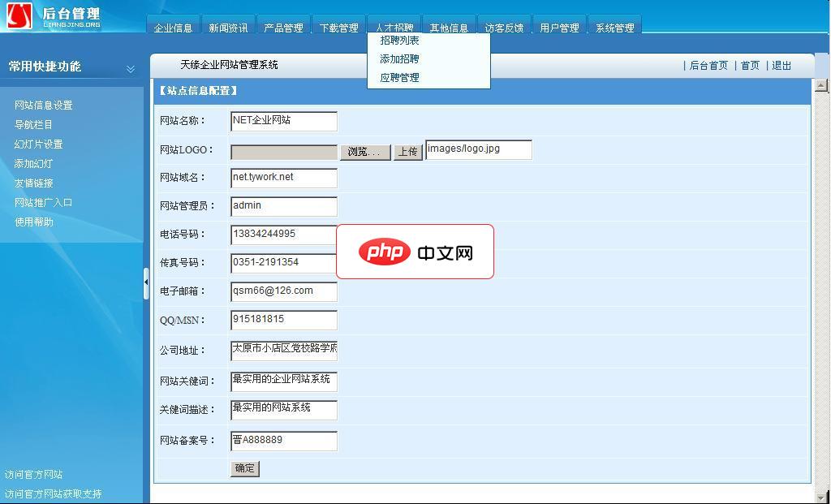831x504 pixels.
Task: Click the 浏览 browse button for logo
Action: coord(364,152)
